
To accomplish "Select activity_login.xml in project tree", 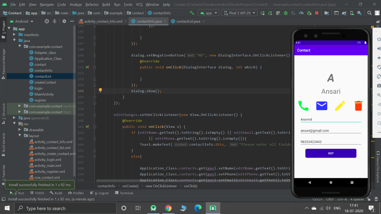I will click(x=48, y=160).
